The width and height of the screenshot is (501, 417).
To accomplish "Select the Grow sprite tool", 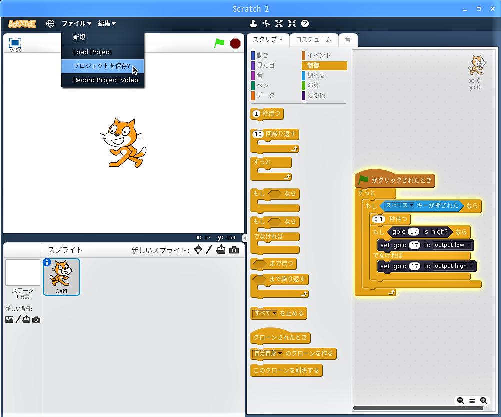I will coord(279,23).
